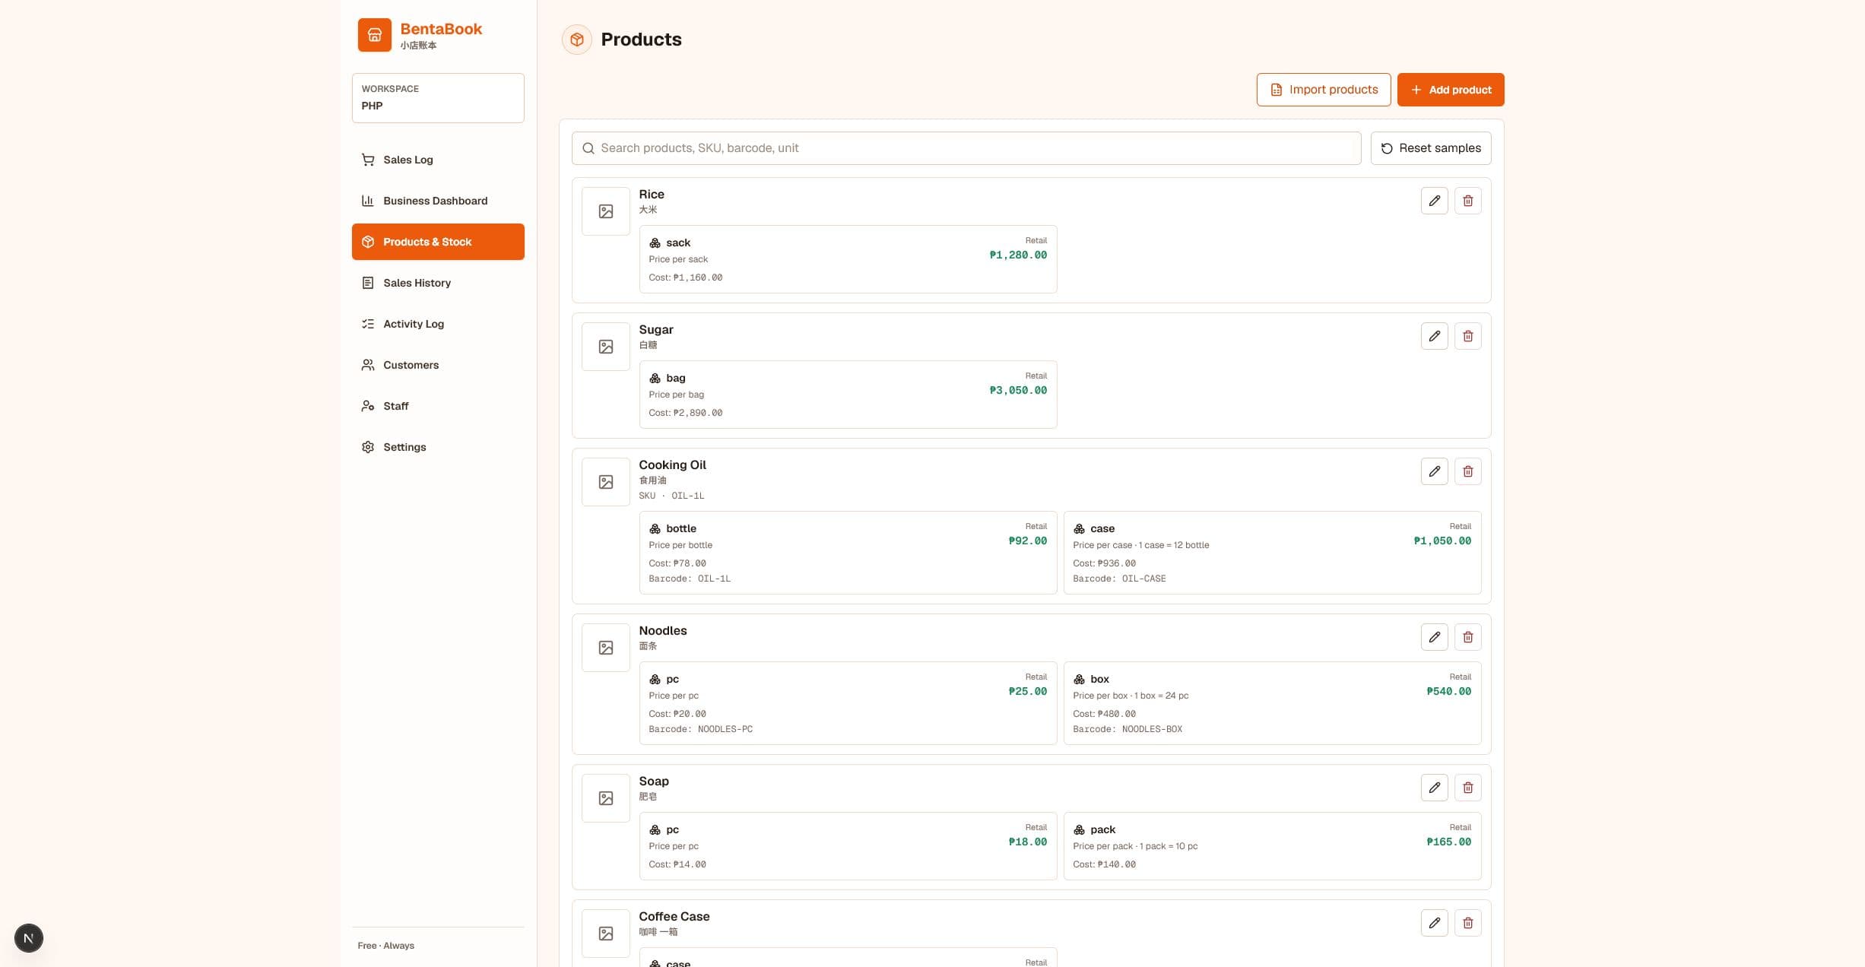The image size is (1865, 967).
Task: Click the Barcode: NOODLES-PC text
Action: pyautogui.click(x=700, y=729)
